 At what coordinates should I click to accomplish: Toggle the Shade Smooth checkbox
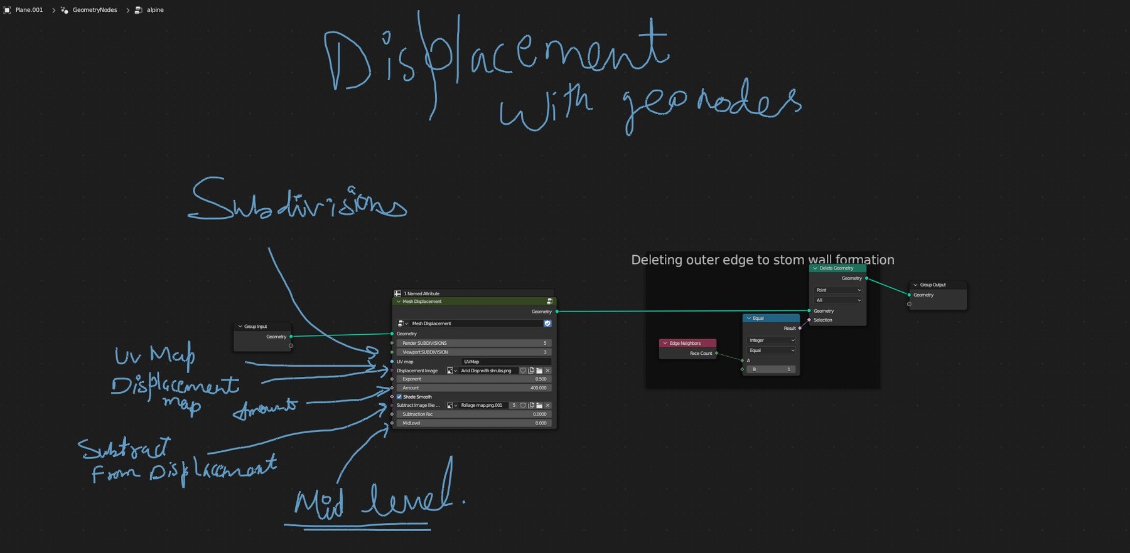(399, 397)
